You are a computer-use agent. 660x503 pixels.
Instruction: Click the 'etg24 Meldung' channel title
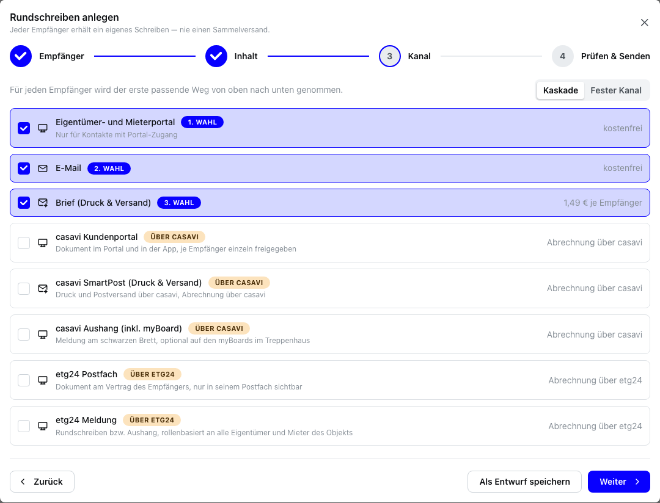(86, 420)
